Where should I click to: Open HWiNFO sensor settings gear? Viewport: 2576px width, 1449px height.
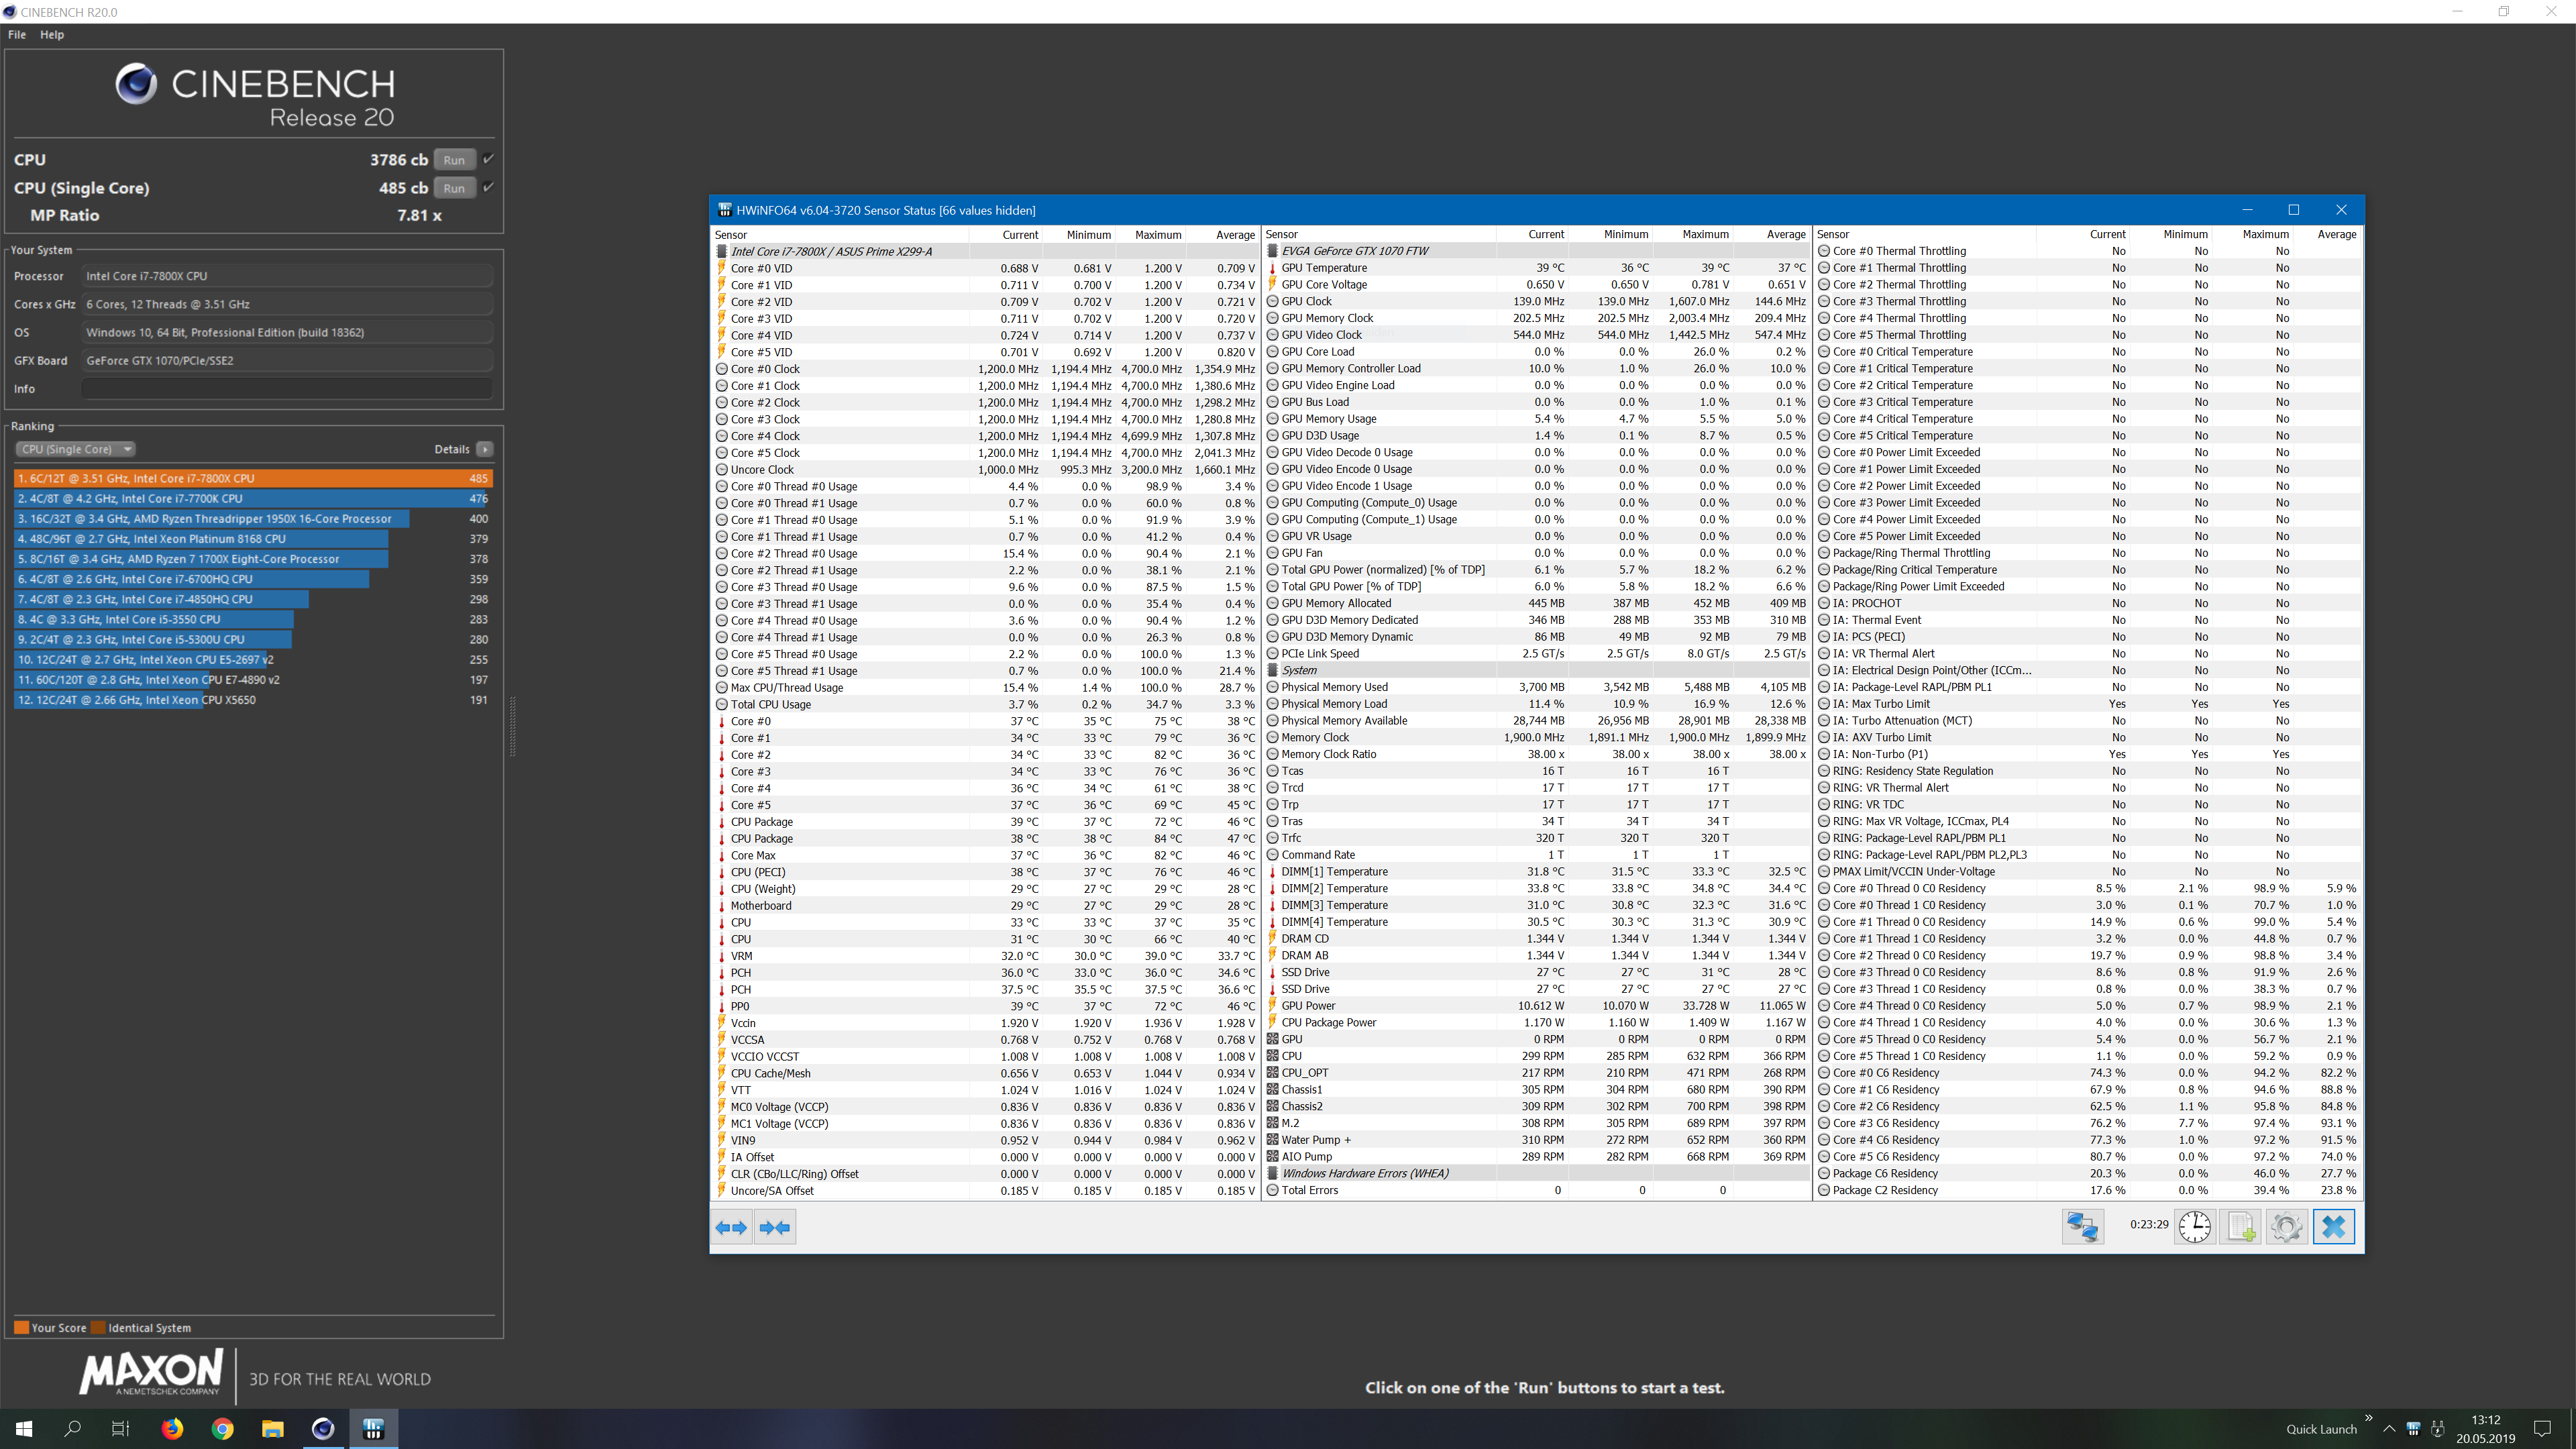tap(2286, 1226)
